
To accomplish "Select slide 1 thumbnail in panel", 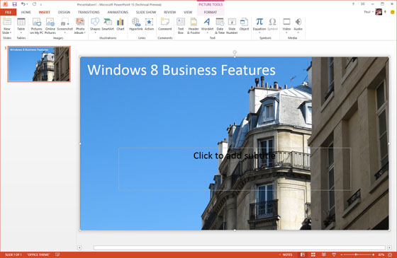I will [x=39, y=64].
